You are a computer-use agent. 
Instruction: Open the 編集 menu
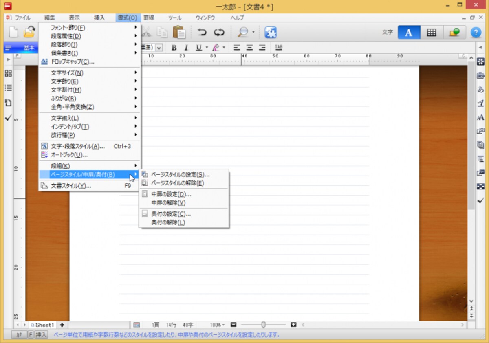click(x=50, y=18)
